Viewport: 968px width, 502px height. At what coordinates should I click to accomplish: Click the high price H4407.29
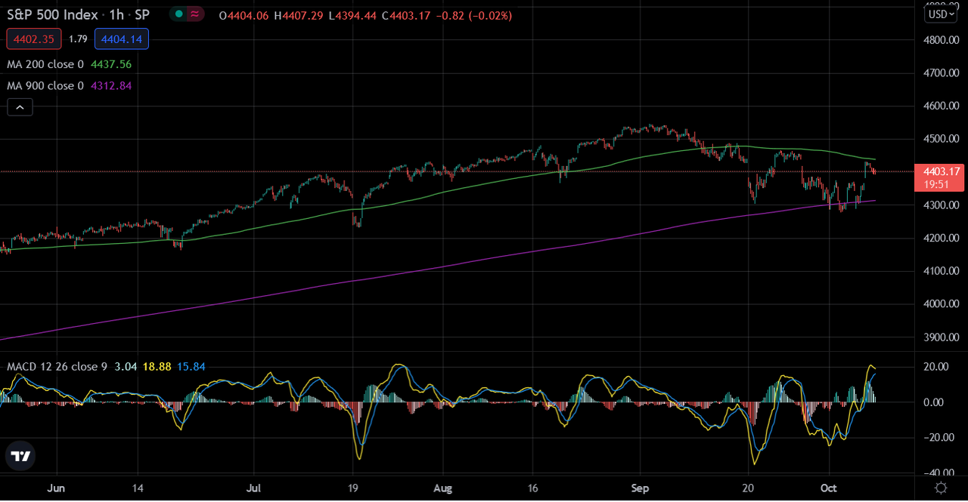(300, 15)
